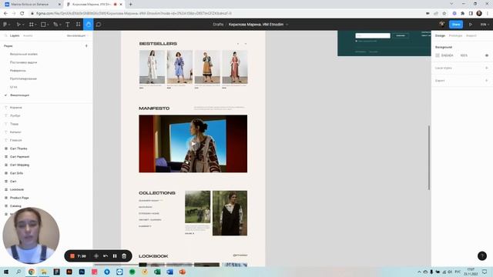Switch to the Assets tab
The height and width of the screenshot is (277, 493).
(x=28, y=36)
